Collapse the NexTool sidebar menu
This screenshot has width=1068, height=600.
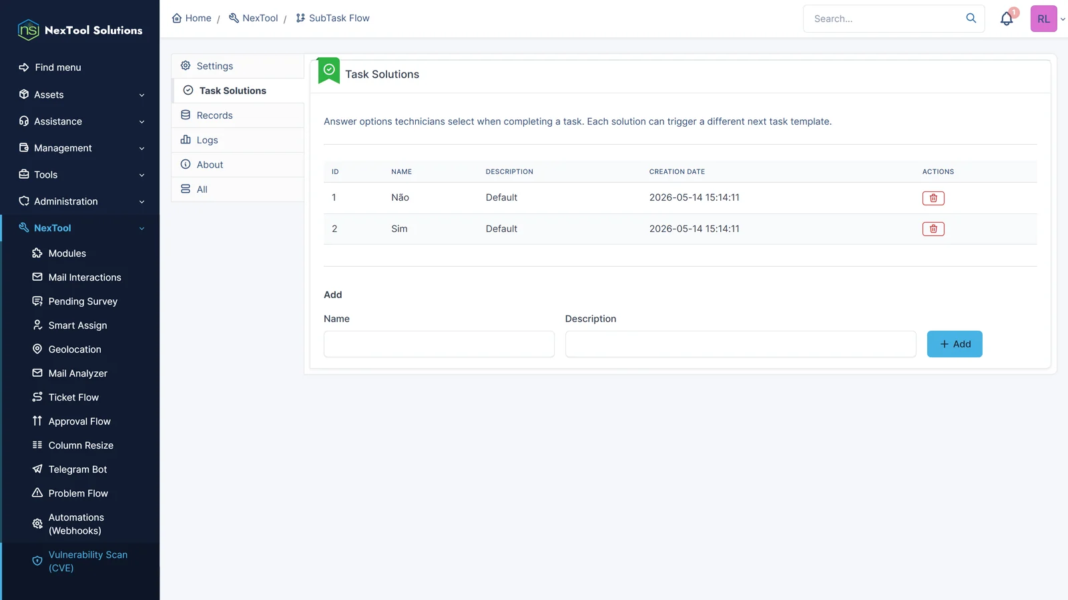80,228
